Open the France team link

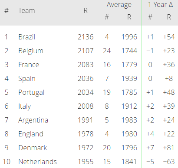[x=29, y=65]
